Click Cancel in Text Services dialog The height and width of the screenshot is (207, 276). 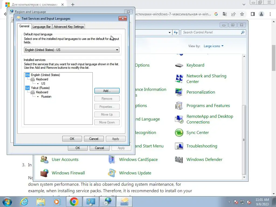(x=94, y=139)
